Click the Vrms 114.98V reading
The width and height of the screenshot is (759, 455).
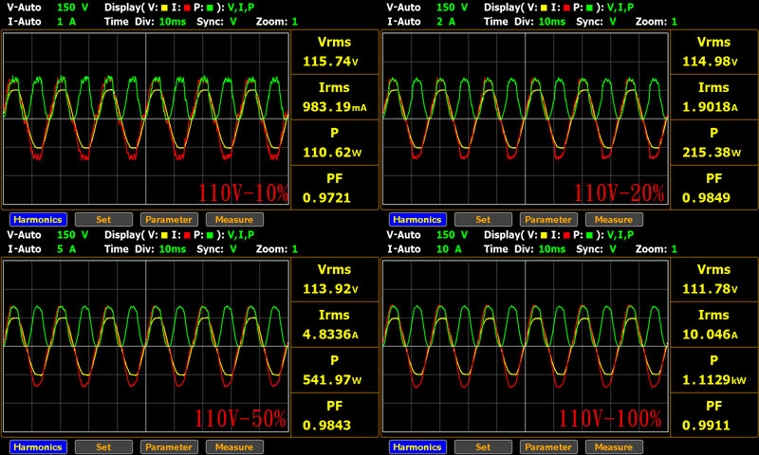coord(714,52)
